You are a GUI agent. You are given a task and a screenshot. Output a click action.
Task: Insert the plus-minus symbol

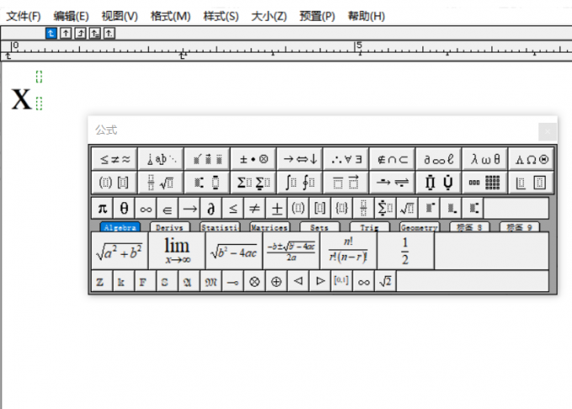pos(277,209)
